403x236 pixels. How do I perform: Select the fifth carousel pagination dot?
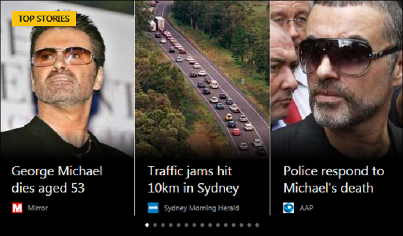tap(179, 225)
